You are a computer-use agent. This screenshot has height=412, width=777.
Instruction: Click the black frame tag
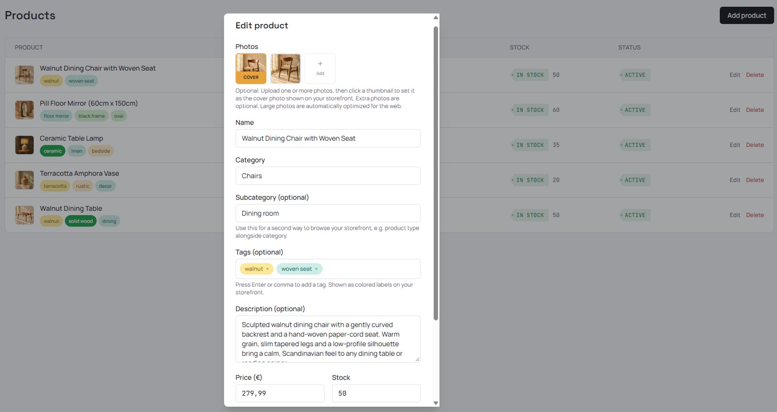(91, 116)
